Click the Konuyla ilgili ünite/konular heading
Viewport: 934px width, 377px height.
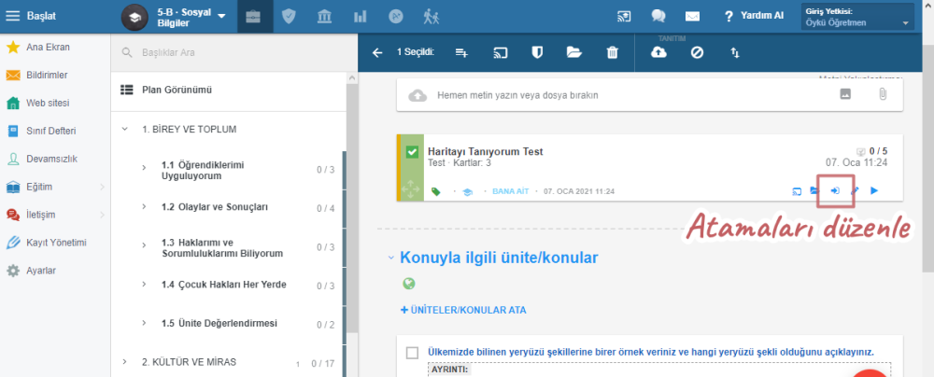click(x=499, y=258)
